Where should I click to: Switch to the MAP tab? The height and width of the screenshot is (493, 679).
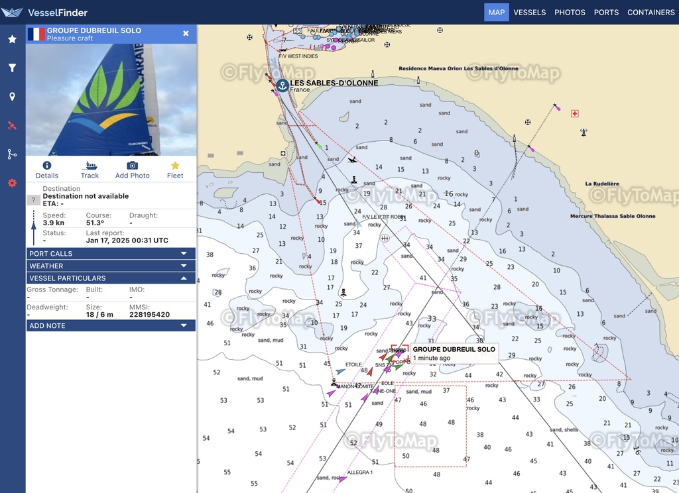point(496,12)
